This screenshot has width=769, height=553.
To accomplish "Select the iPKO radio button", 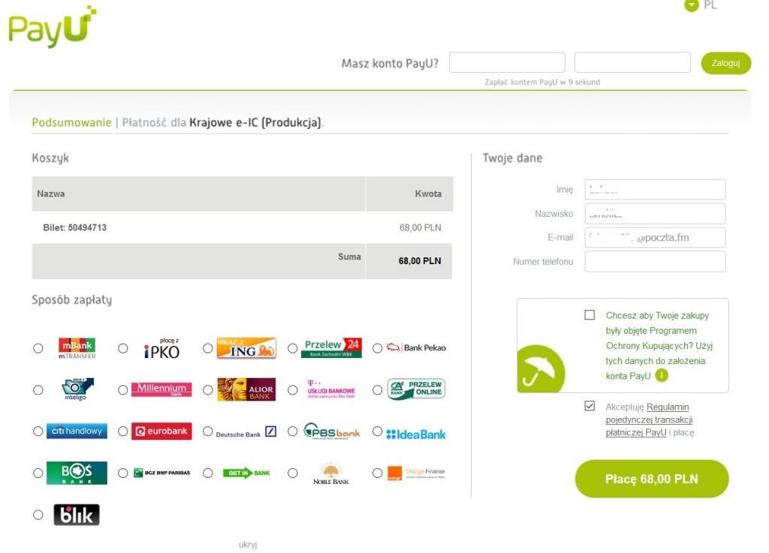I will tap(122, 348).
